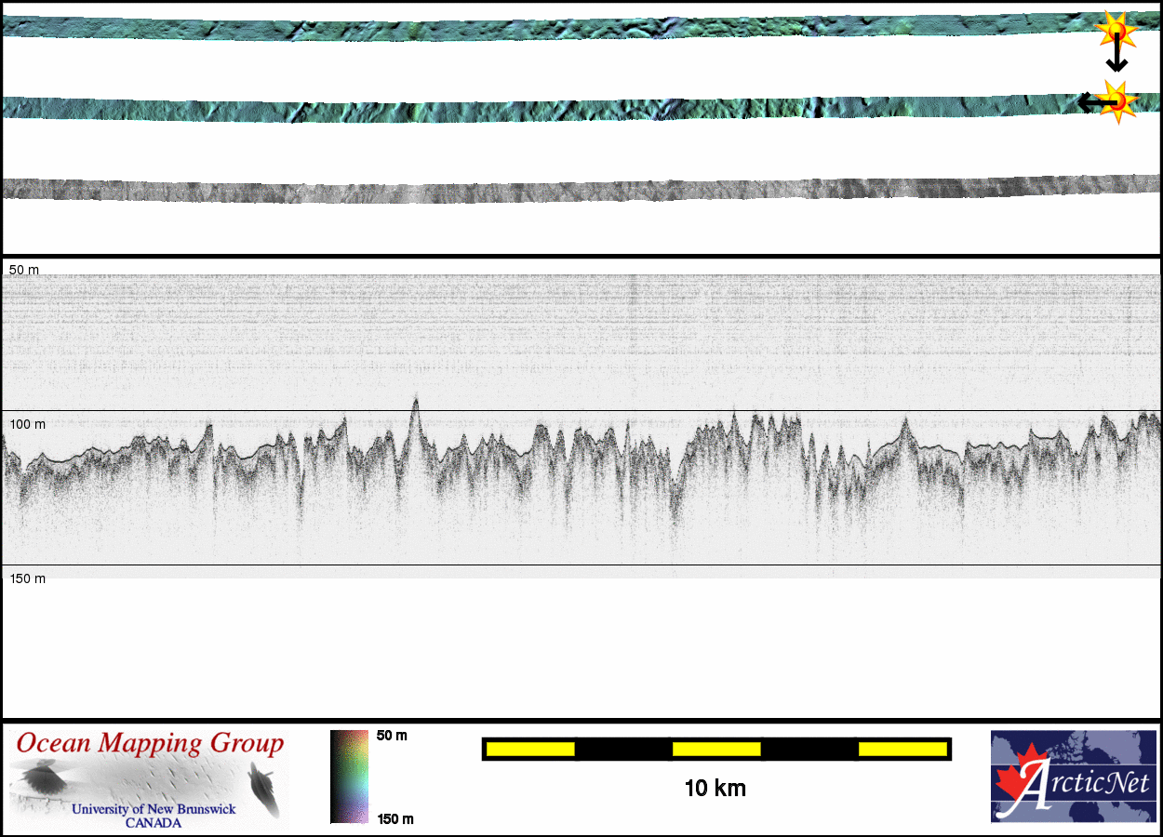Click the lower starburst marker icon
This screenshot has height=837, width=1163.
coord(1115,100)
